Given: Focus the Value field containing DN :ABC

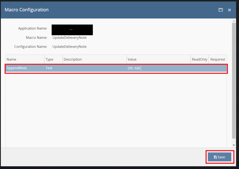Looking at the screenshot, I should coord(158,68).
